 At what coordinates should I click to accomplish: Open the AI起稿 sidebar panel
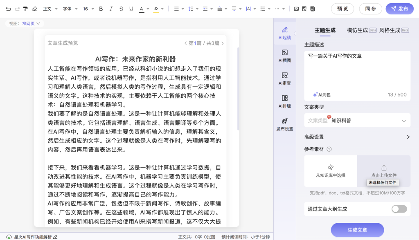tap(285, 34)
